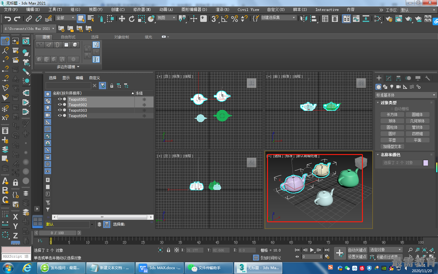Click the 长方体 box button
The width and height of the screenshot is (438, 274).
[x=392, y=114]
